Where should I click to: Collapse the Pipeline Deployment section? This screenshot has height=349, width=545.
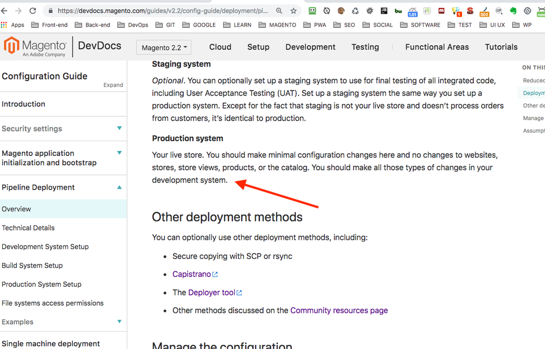[x=119, y=187]
